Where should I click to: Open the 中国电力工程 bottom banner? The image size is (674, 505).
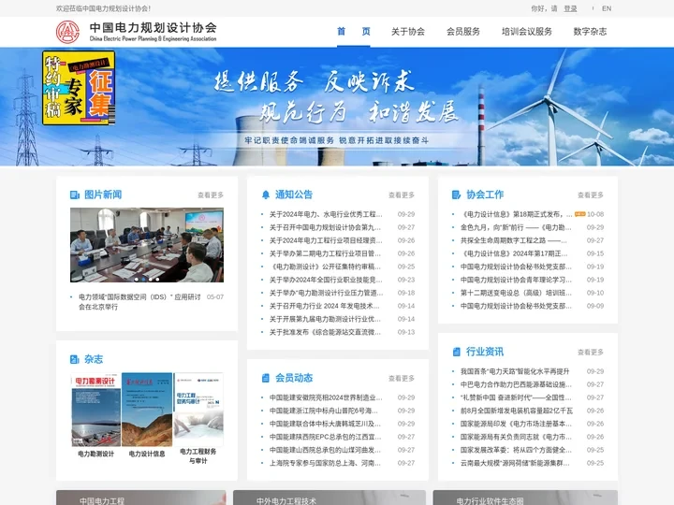tap(141, 498)
